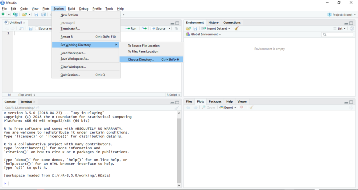Choose Restart R from Session menu
The width and height of the screenshot is (358, 190).
[67, 37]
